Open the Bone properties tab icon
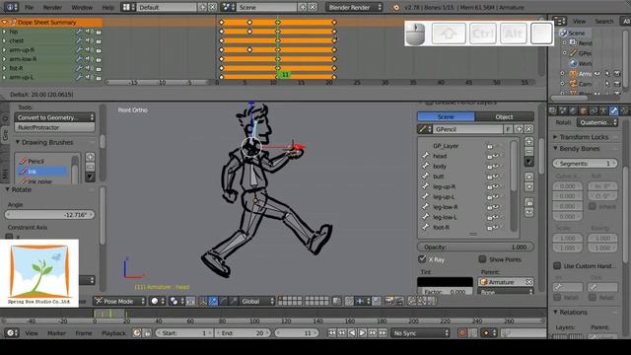Viewport: 631px width, 355px height. tap(613, 110)
